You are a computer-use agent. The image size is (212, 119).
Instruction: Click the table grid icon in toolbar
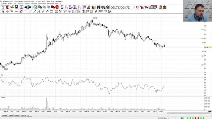pyautogui.click(x=22, y=7)
